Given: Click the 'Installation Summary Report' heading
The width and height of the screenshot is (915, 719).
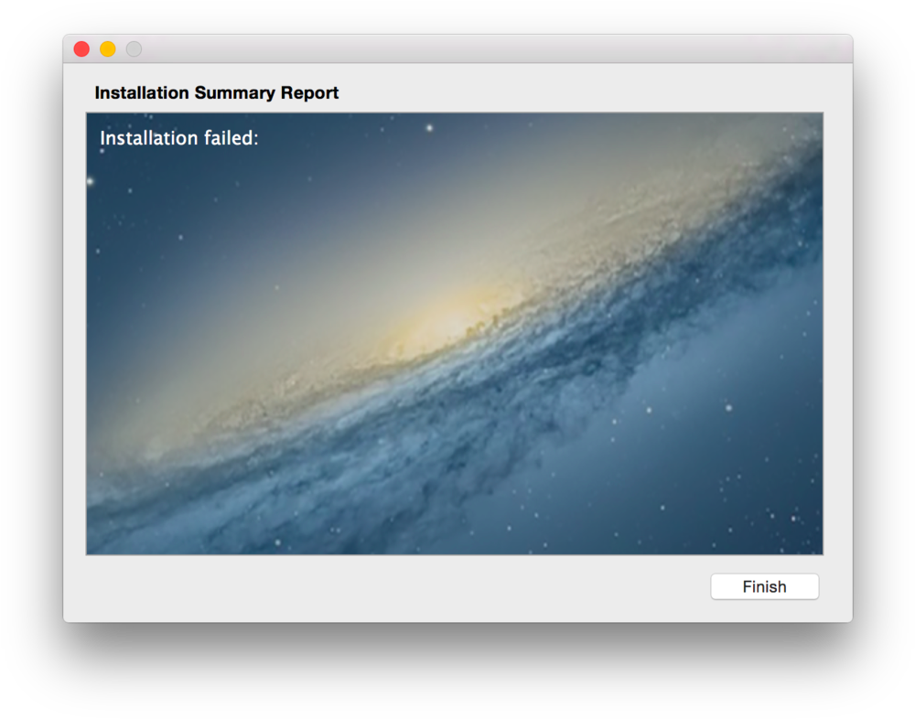Looking at the screenshot, I should point(217,92).
